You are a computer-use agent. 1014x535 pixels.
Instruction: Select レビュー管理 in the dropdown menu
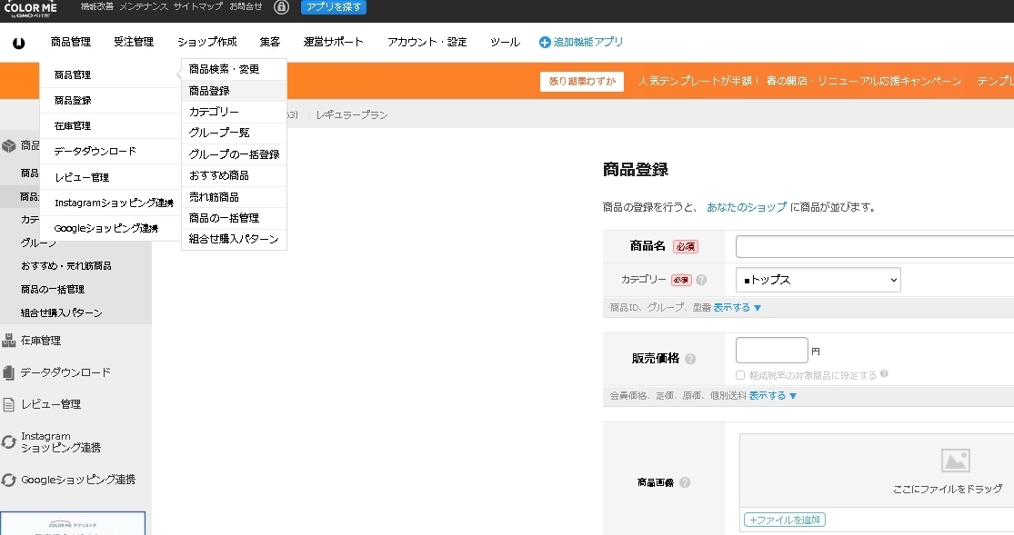[x=111, y=177]
